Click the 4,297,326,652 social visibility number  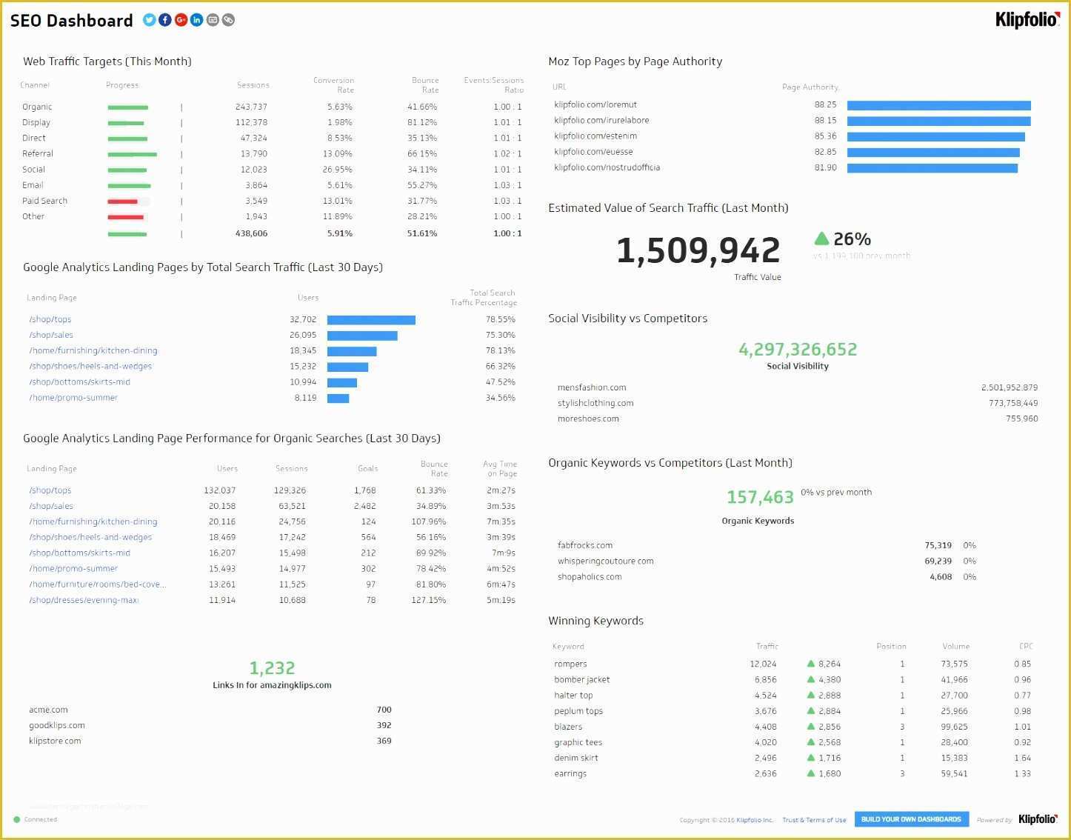pos(798,349)
